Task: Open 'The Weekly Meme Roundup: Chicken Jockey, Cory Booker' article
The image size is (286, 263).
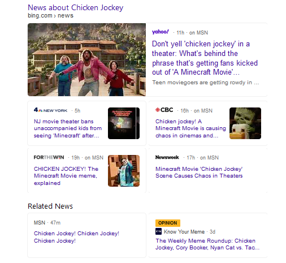Action: click(x=207, y=244)
